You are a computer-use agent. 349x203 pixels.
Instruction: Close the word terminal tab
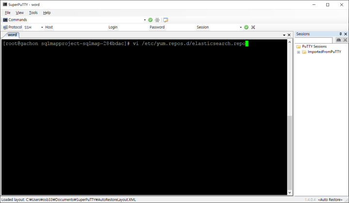pyautogui.click(x=289, y=35)
